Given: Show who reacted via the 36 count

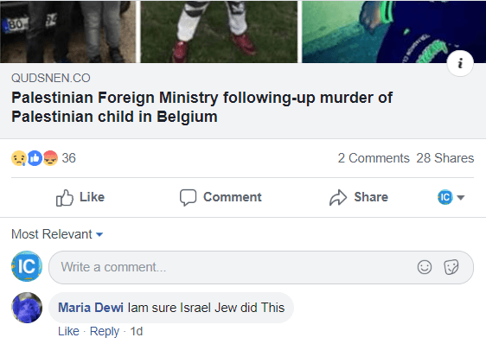Looking at the screenshot, I should (x=68, y=158).
